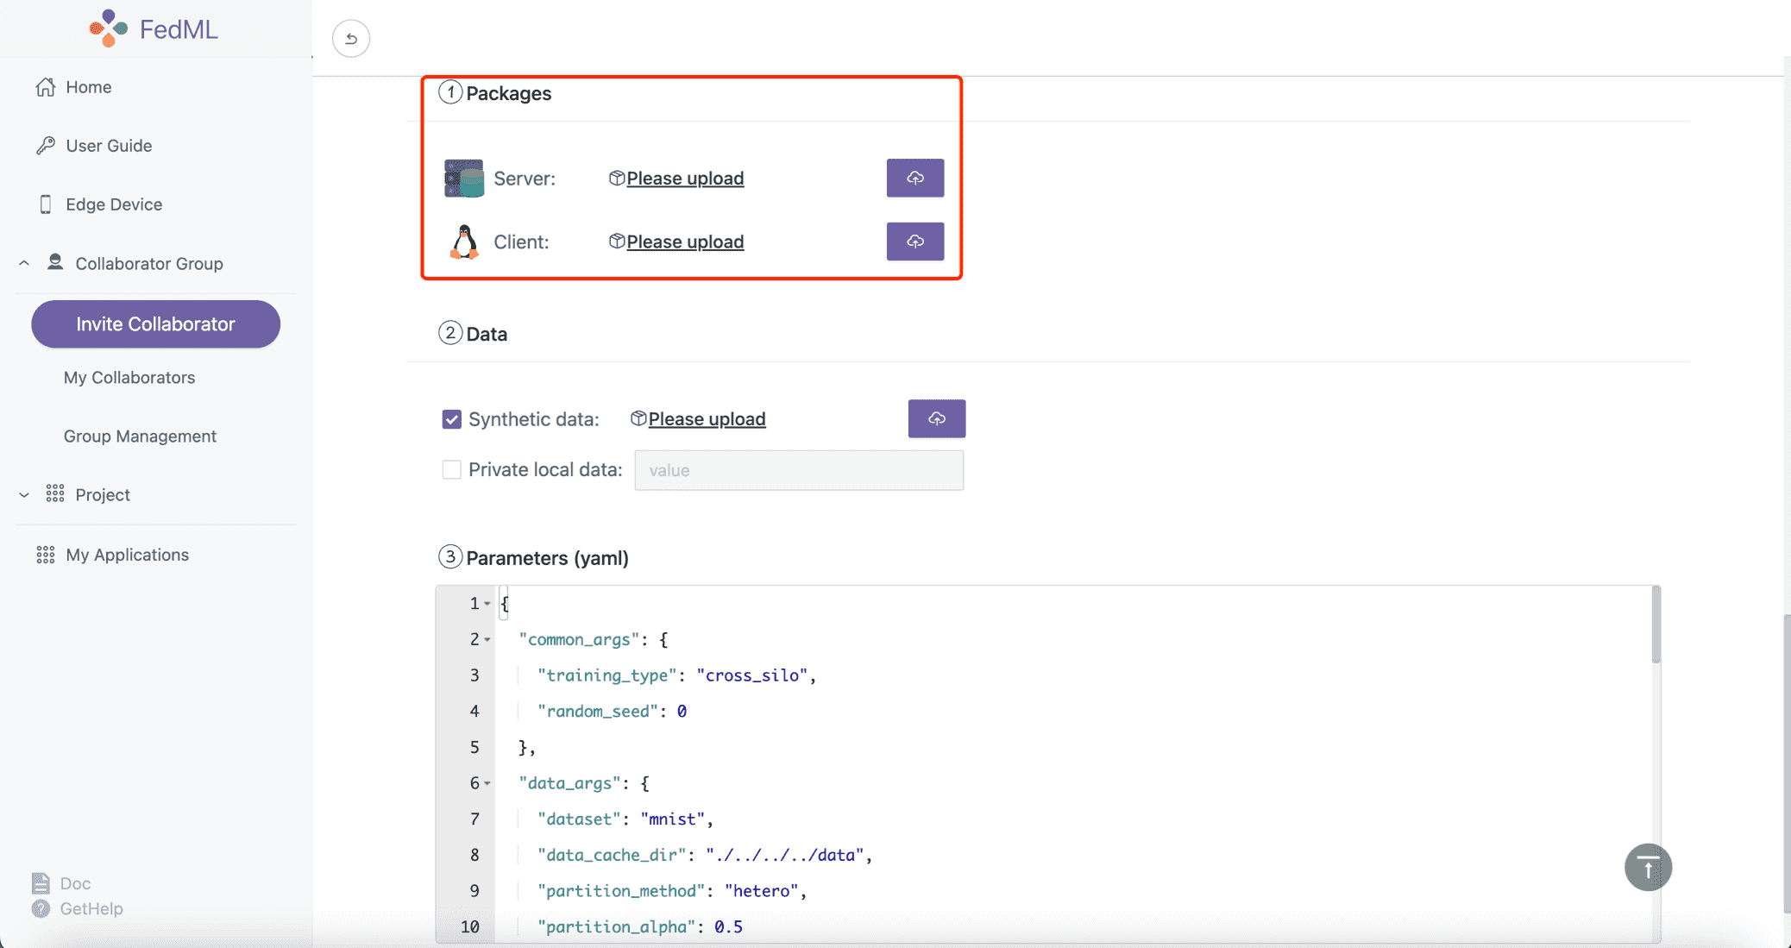Image resolution: width=1791 pixels, height=948 pixels.
Task: Toggle Collaborator Group section collapse
Action: pos(23,263)
